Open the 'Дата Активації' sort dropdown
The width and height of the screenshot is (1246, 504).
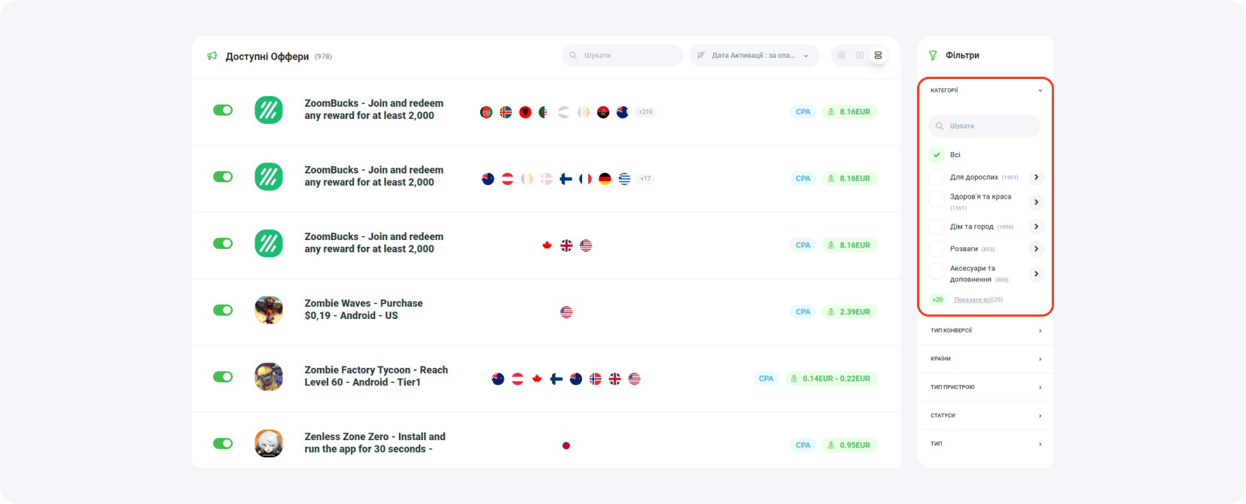754,56
